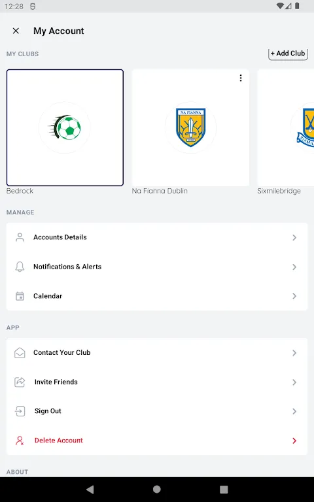Viewport: 314px width, 502px height.
Task: Choose the Sixmilebridge club card
Action: point(285,127)
